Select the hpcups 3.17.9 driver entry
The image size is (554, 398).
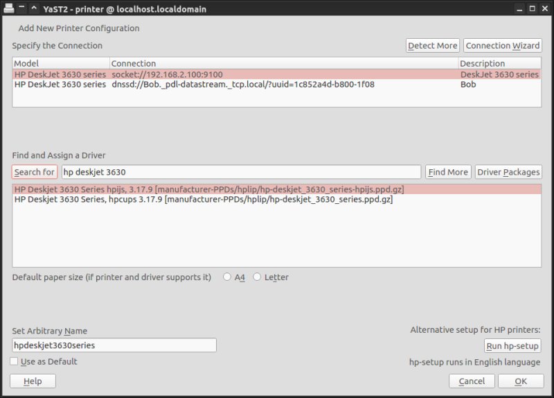click(276, 199)
